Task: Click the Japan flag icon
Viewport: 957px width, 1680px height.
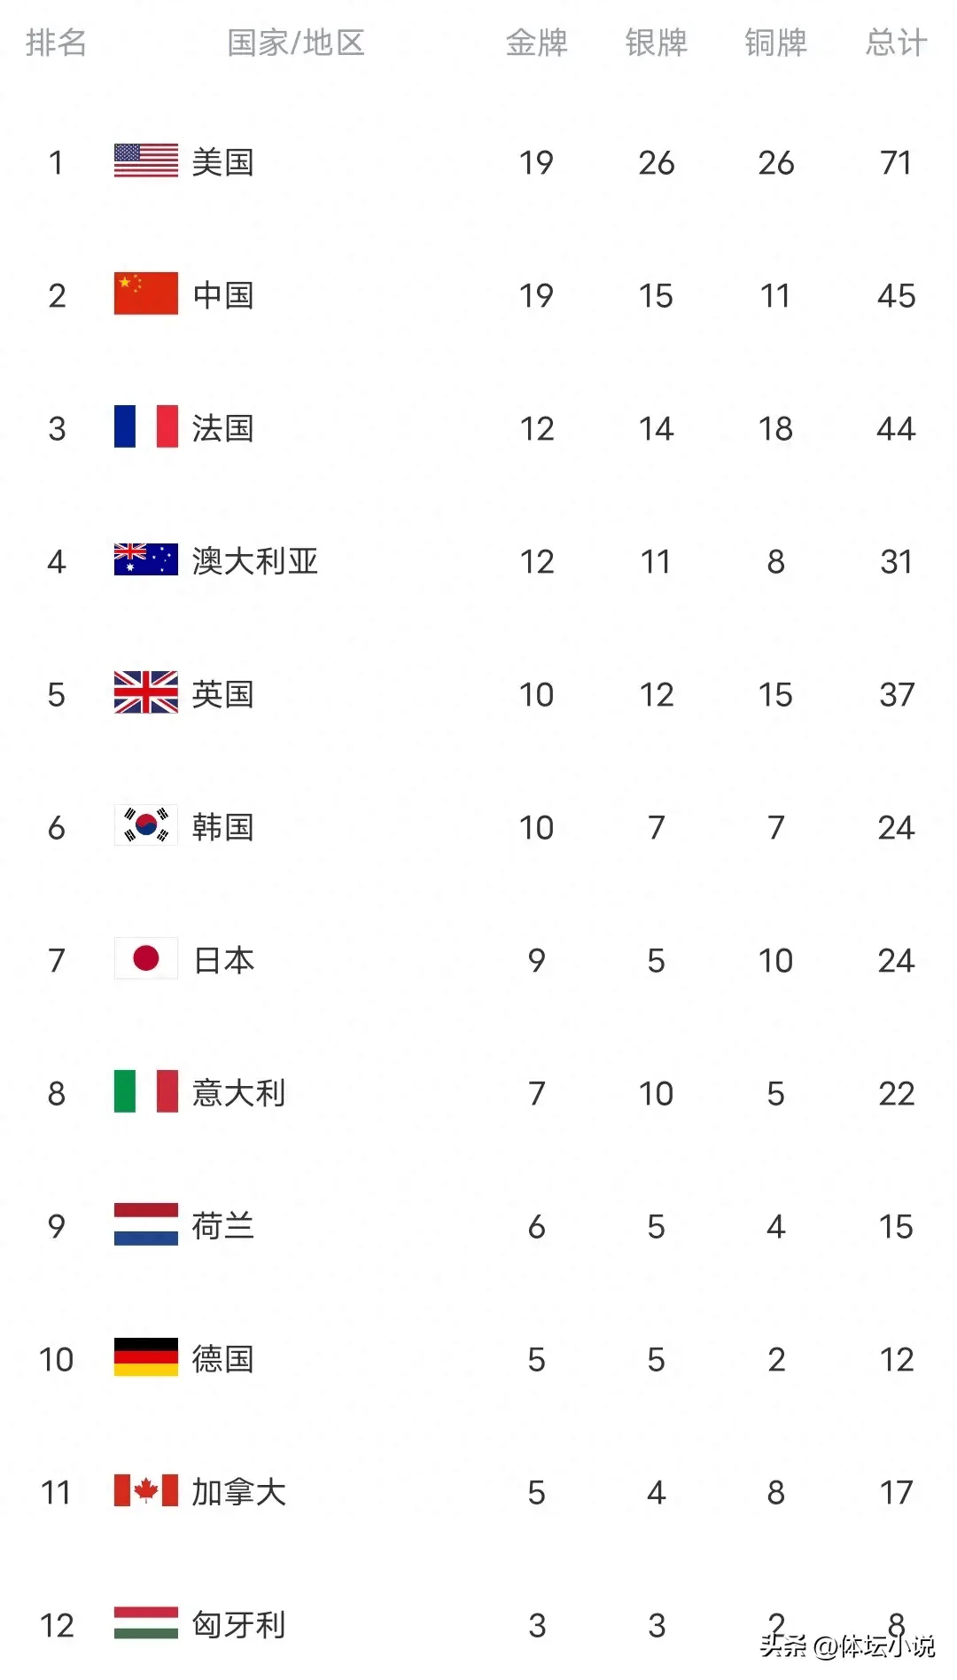Action: tap(146, 959)
